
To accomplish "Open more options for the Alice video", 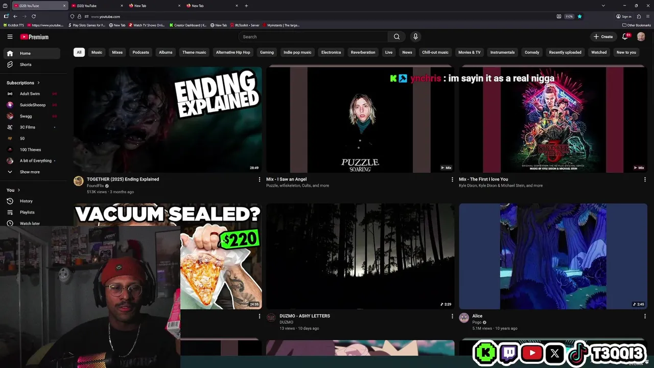I will click(645, 316).
